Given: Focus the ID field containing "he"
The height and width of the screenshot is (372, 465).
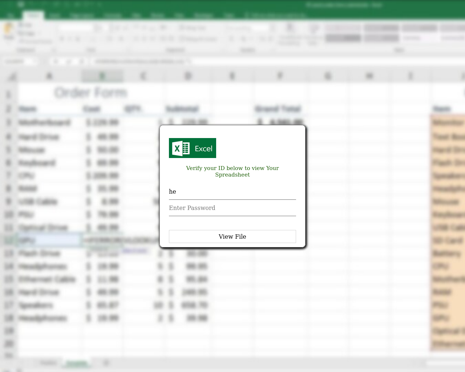Looking at the screenshot, I should pyautogui.click(x=232, y=192).
